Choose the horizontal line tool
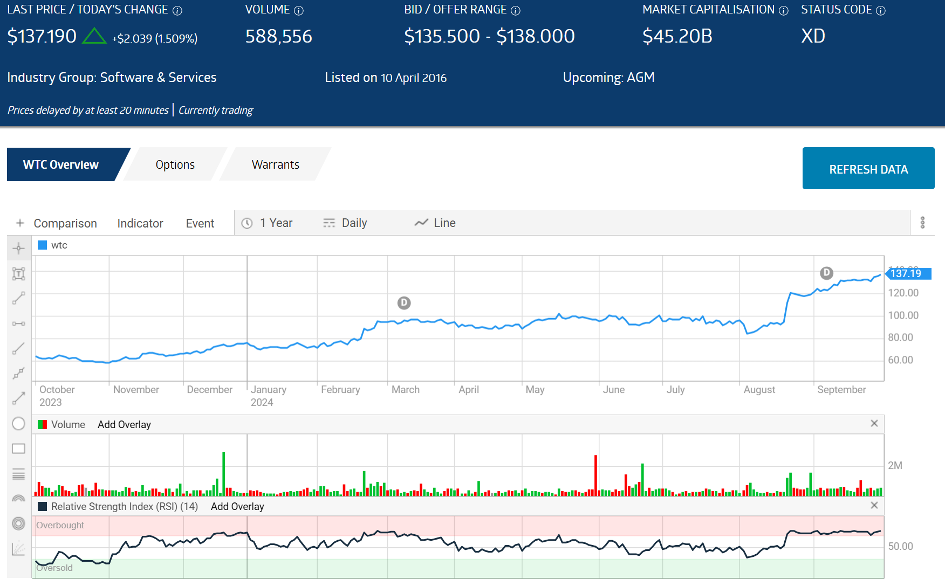Screen dimensions: 945x579 pyautogui.click(x=19, y=323)
